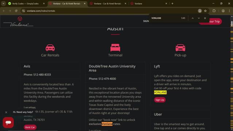Screen dimensions: 233x131
Task: Reload the page
Action: pyautogui.click(x=16, y=11)
